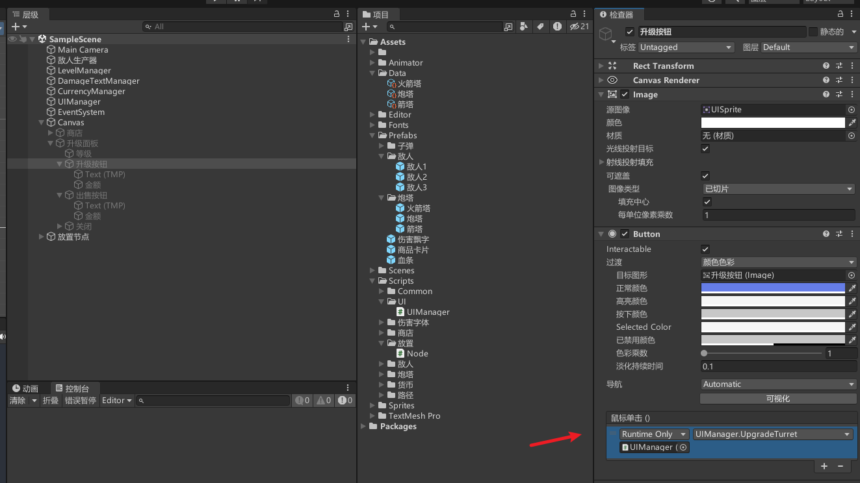Toggle the Interactable checkbox
Viewport: 860px width, 483px height.
point(705,249)
